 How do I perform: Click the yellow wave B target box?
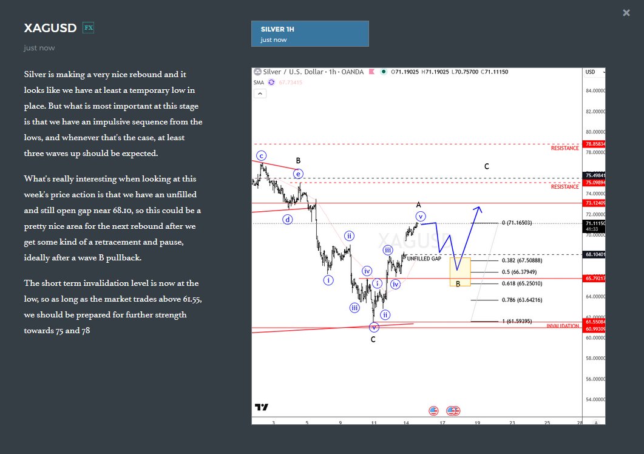click(x=461, y=271)
